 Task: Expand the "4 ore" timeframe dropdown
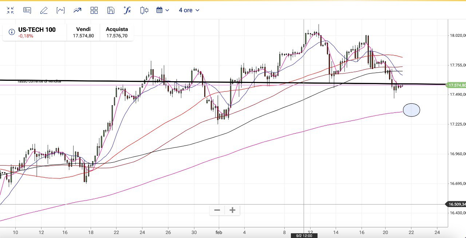(189, 10)
